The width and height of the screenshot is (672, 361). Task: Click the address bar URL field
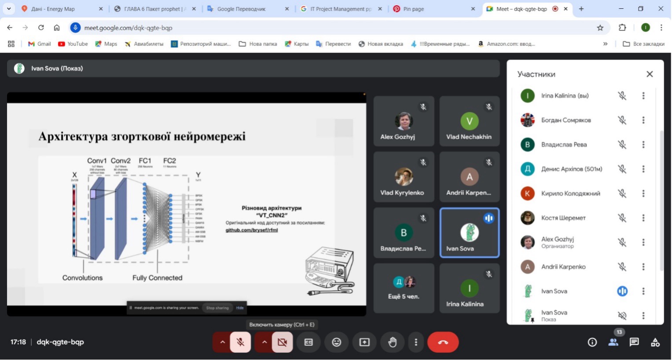(x=339, y=28)
